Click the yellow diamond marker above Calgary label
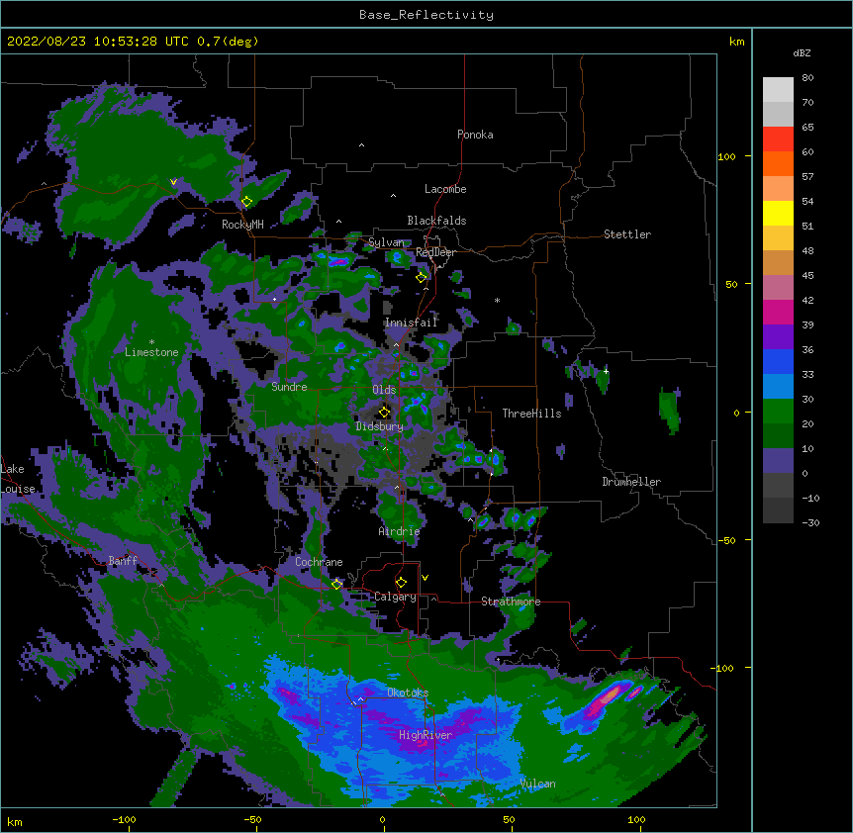Image resolution: width=853 pixels, height=833 pixels. (x=401, y=583)
